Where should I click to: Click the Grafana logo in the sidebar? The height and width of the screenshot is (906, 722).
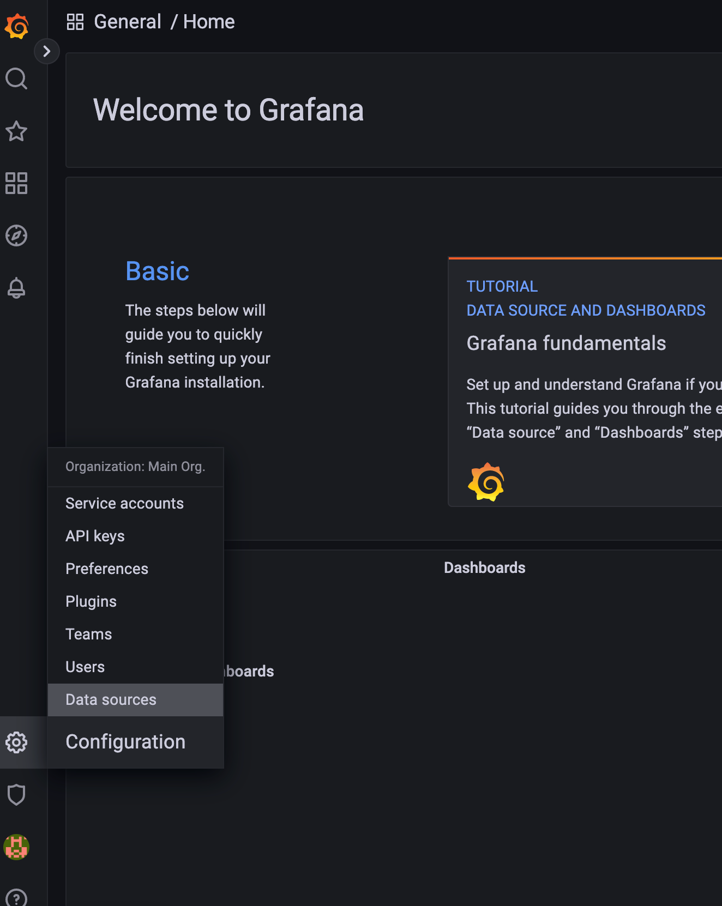coord(16,26)
